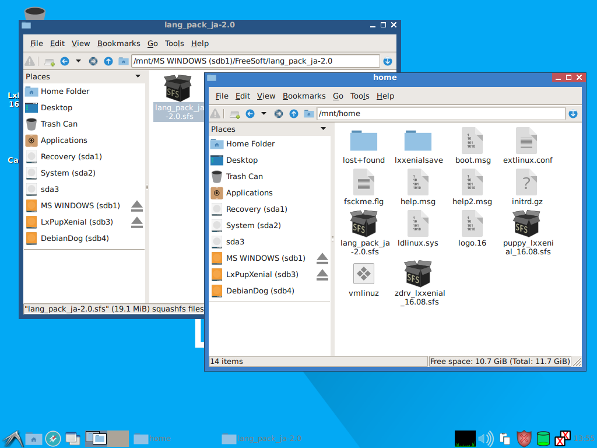Viewport: 597px width, 448px height.
Task: Open Tools menu in home window
Action: [x=360, y=96]
